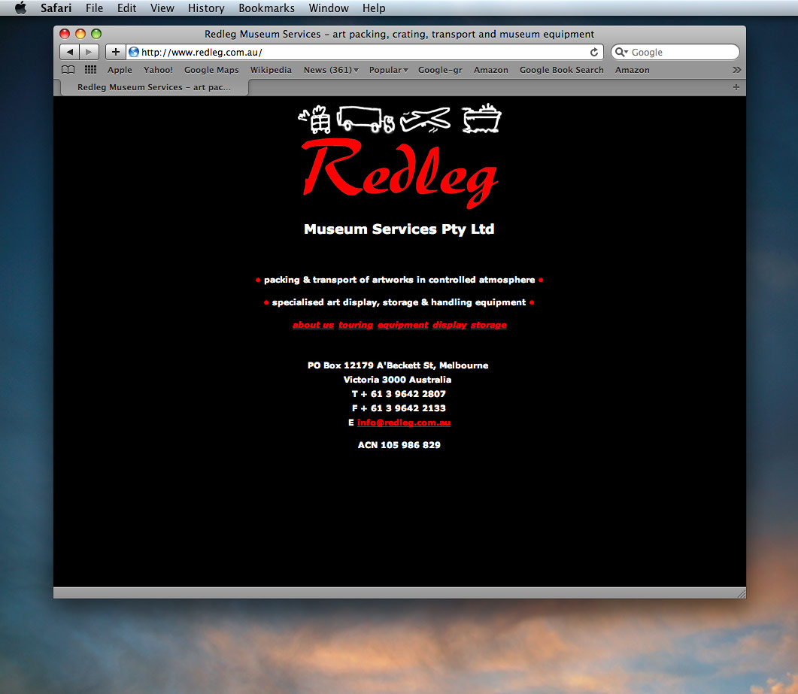Show all bookmarks via the book icon
Viewport: 798px width, 694px height.
[68, 70]
